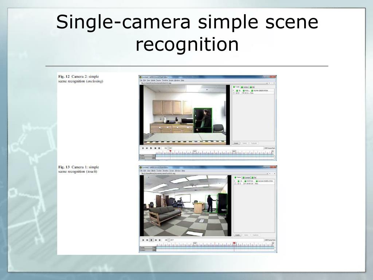Click the red playhead marker on the top timeline
Screen dimensions: 373x280
pyautogui.click(x=170, y=151)
